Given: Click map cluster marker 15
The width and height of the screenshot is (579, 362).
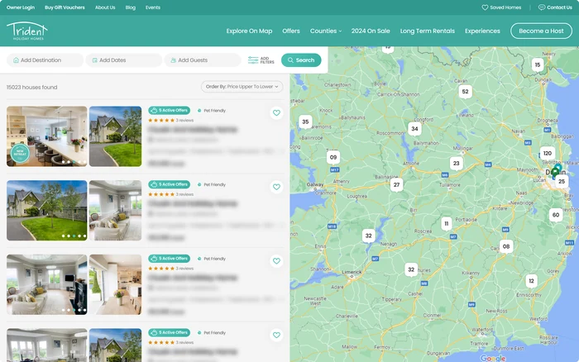Looking at the screenshot, I should coord(538,65).
